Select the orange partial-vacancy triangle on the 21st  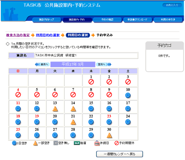pos(73,122)
